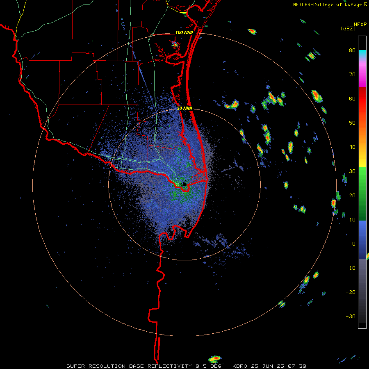Screen dimensions: 369x369
Task: Click the 10 value on the dBZ scale
Action: pyautogui.click(x=352, y=220)
